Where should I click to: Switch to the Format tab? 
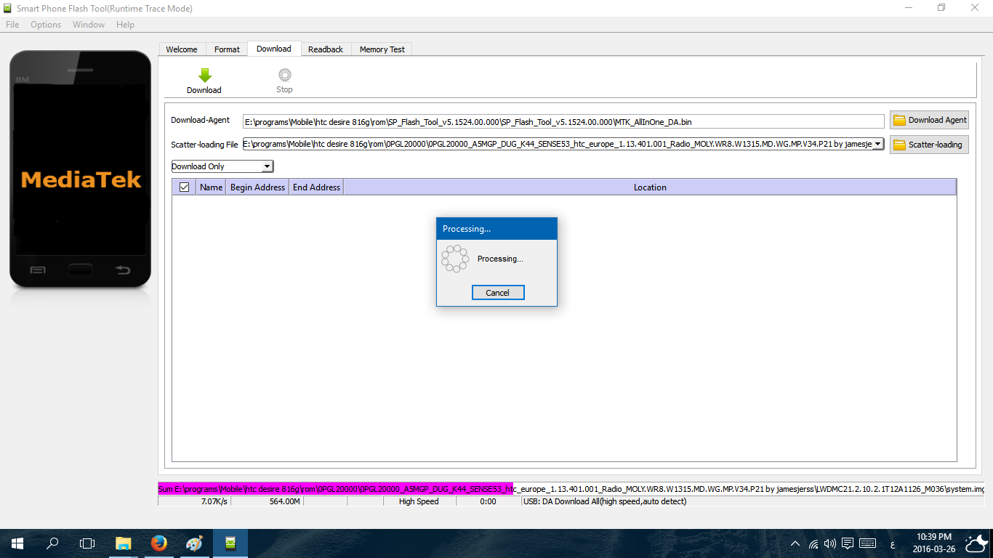227,49
